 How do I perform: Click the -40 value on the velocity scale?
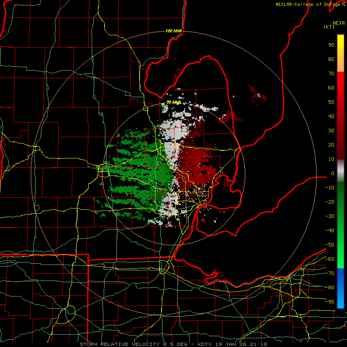[x=330, y=231]
